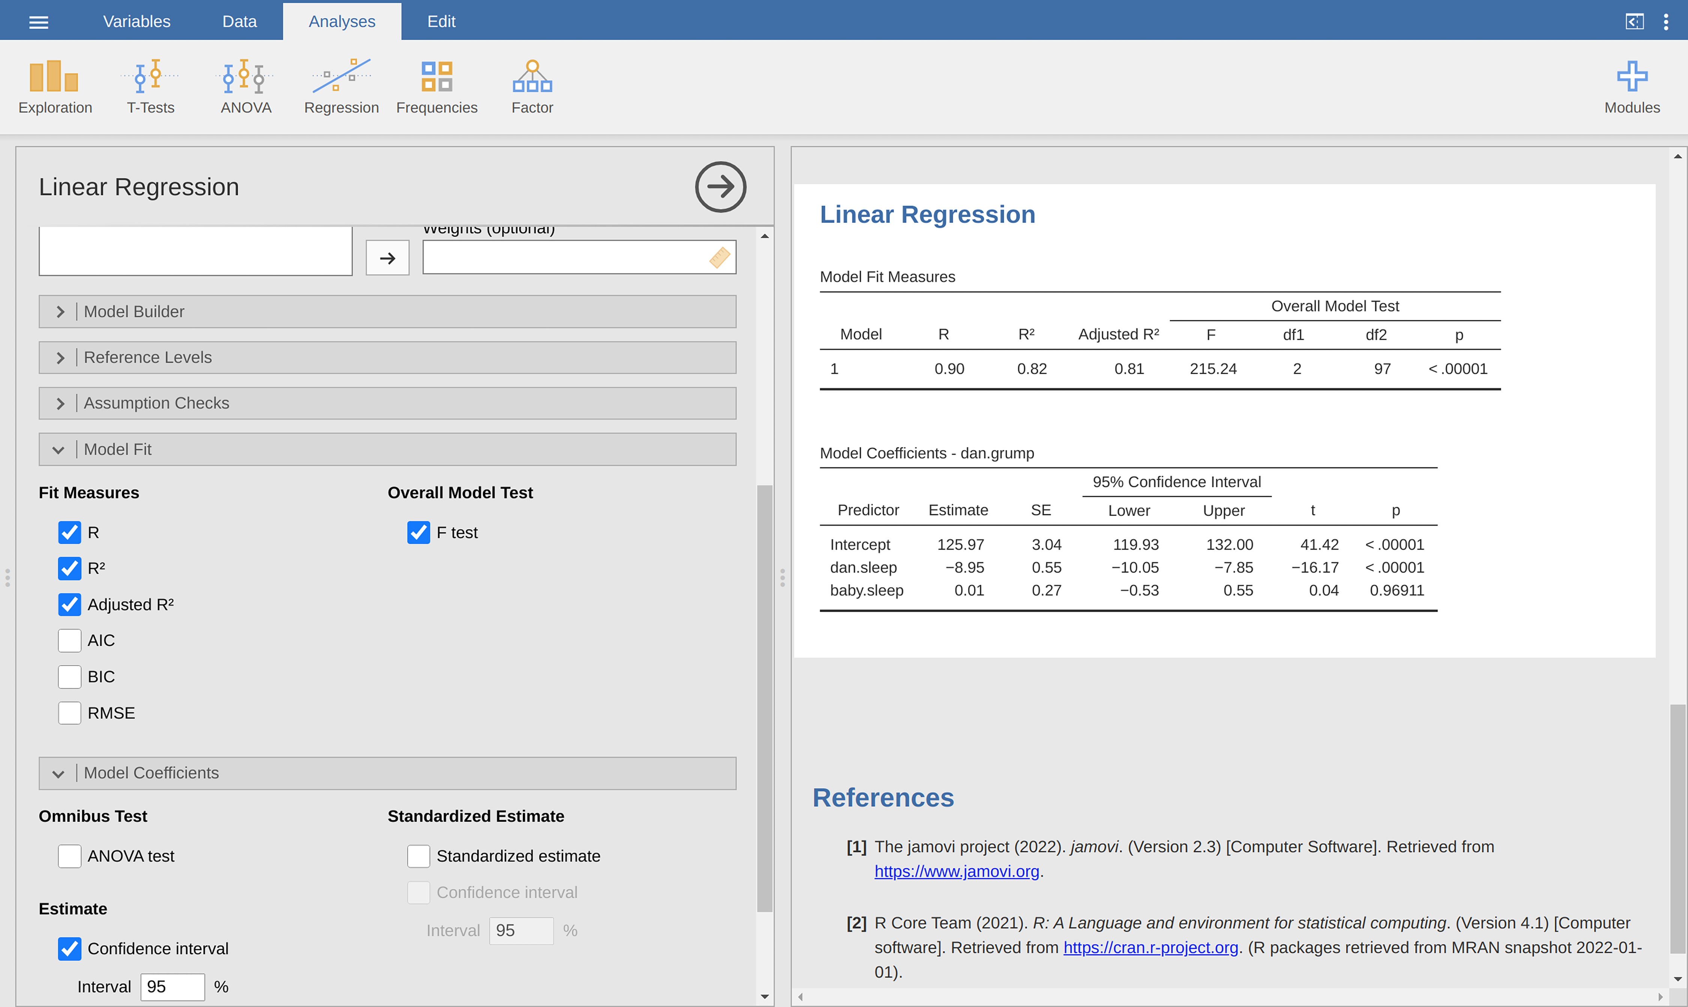The image size is (1688, 1007).
Task: Click the splitter handle between options and results
Action: click(782, 578)
